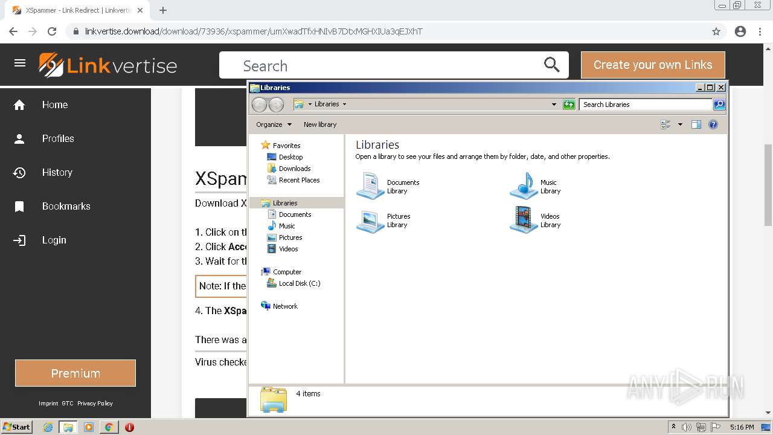Click the Explorer Forward arrow button
773x435 pixels.
[x=276, y=105]
